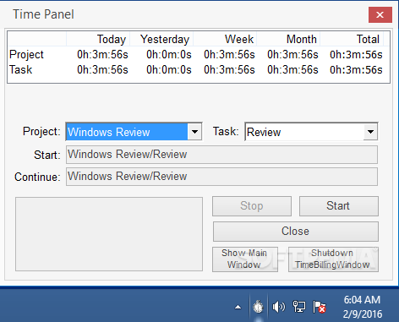Click Task row Today value 0h:3m:56s
This screenshot has width=399, height=322.
click(x=102, y=70)
